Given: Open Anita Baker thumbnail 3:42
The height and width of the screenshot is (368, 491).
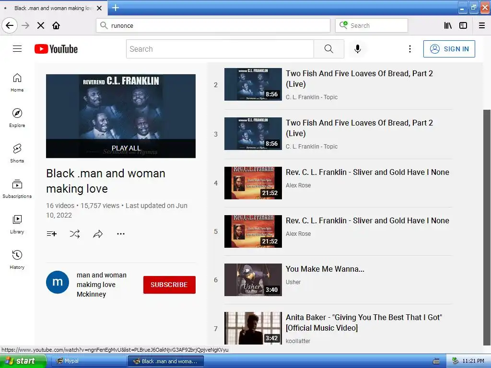Looking at the screenshot, I should coord(253,328).
